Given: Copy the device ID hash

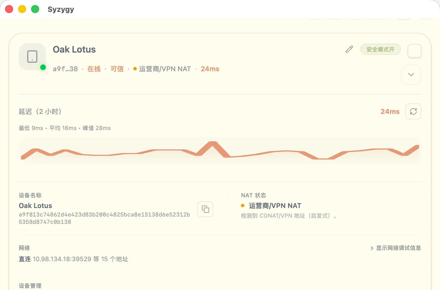Looking at the screenshot, I should point(205,209).
